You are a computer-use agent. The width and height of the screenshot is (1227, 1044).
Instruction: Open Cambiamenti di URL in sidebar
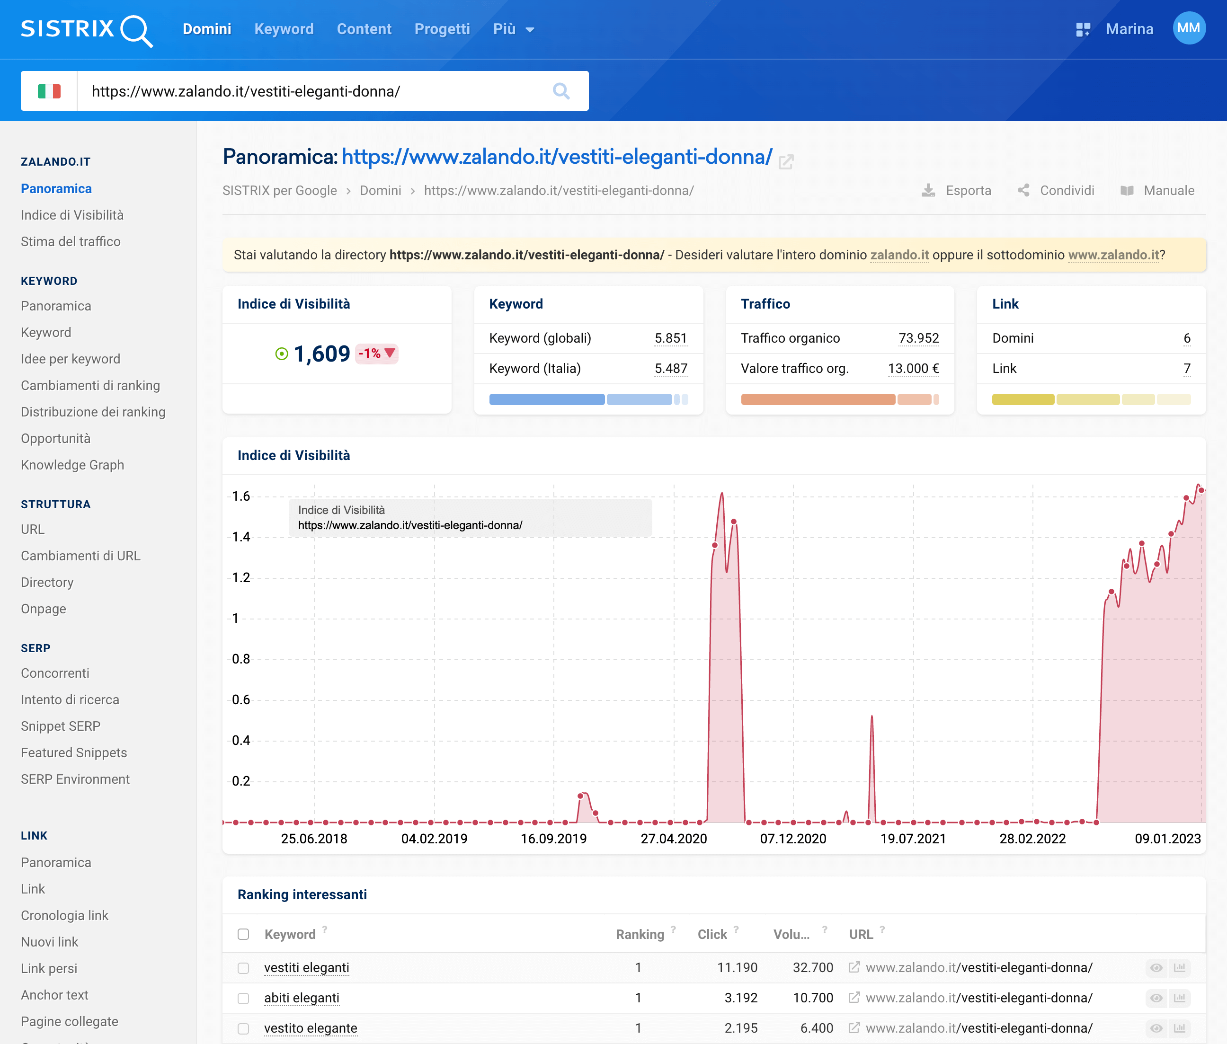click(80, 556)
